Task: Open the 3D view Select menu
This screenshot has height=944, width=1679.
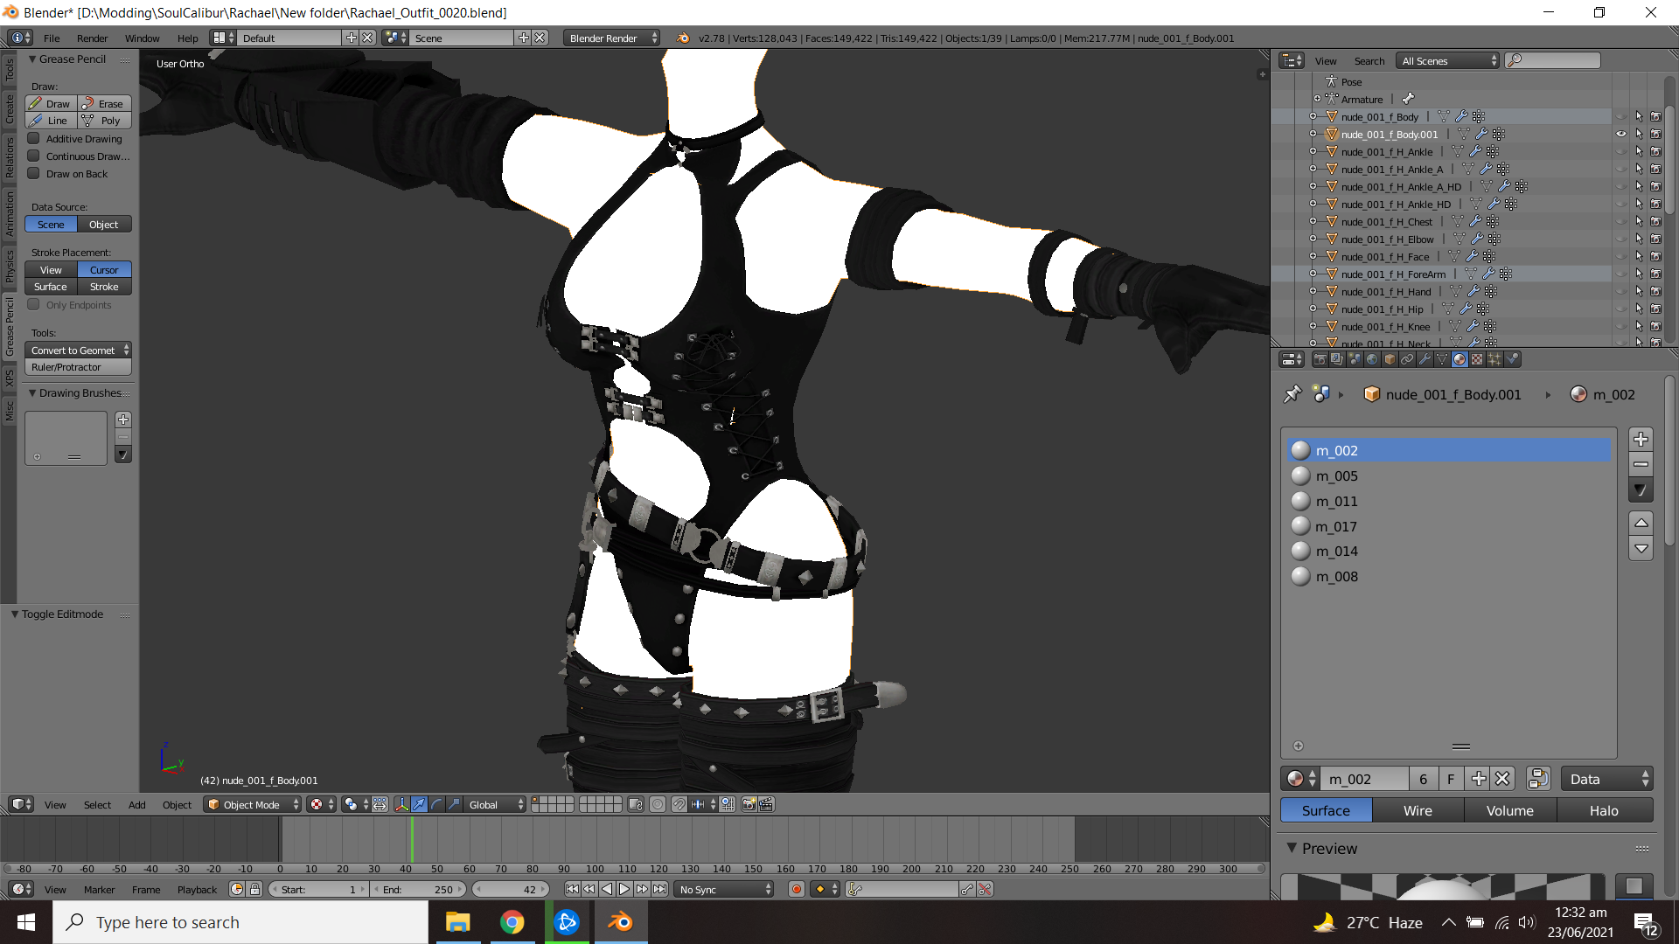Action: [x=97, y=804]
